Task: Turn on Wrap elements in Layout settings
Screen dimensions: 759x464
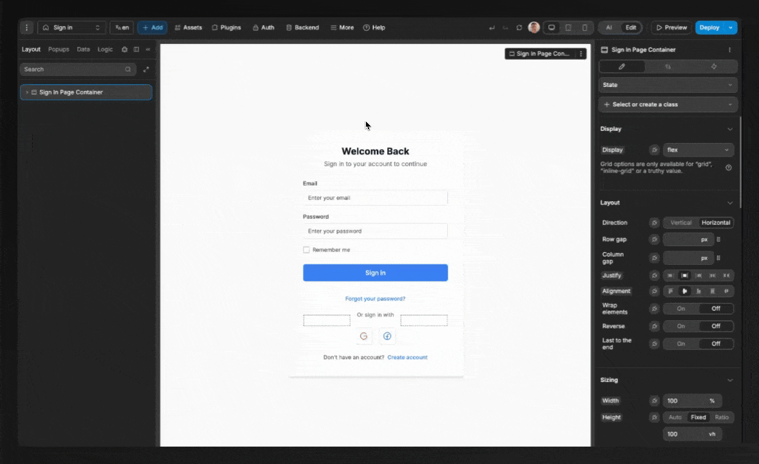Action: (681, 309)
